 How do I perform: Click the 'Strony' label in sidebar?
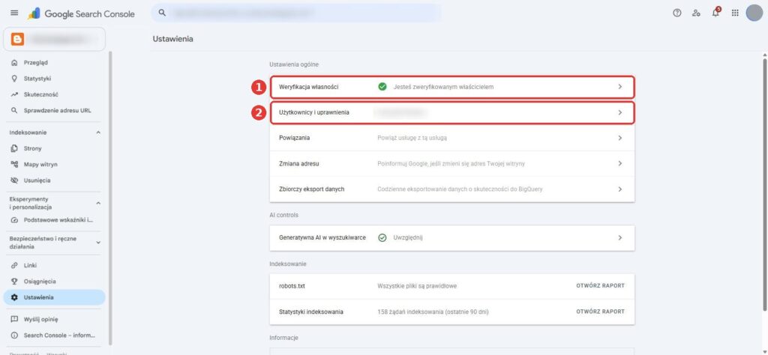point(33,148)
